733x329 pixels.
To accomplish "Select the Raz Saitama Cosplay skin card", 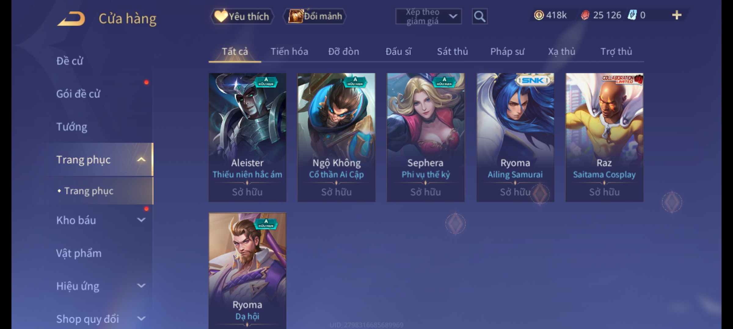I will tap(604, 137).
